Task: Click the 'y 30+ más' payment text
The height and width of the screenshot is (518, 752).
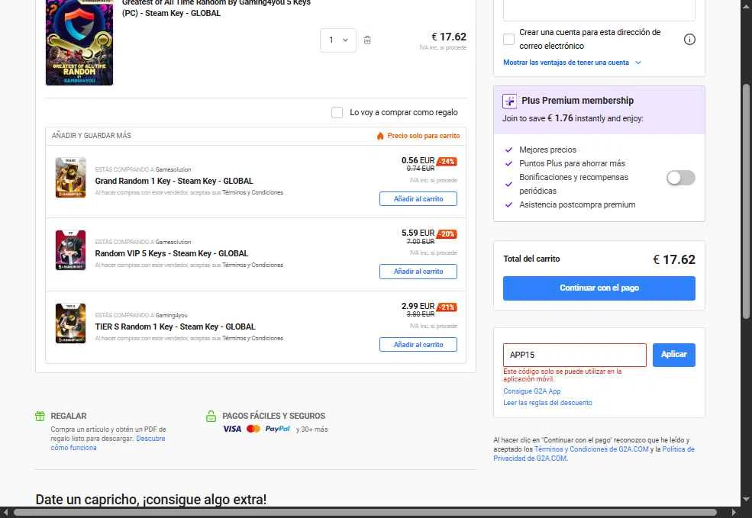Action: click(311, 430)
